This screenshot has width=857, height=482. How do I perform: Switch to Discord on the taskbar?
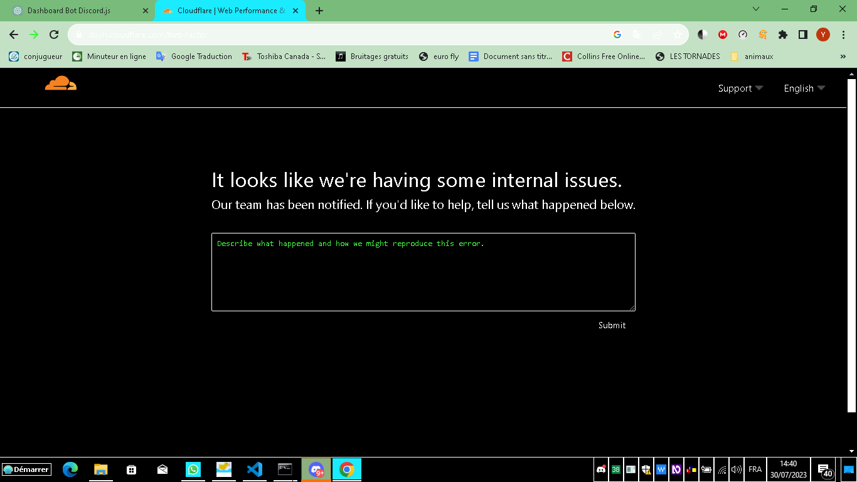click(316, 469)
